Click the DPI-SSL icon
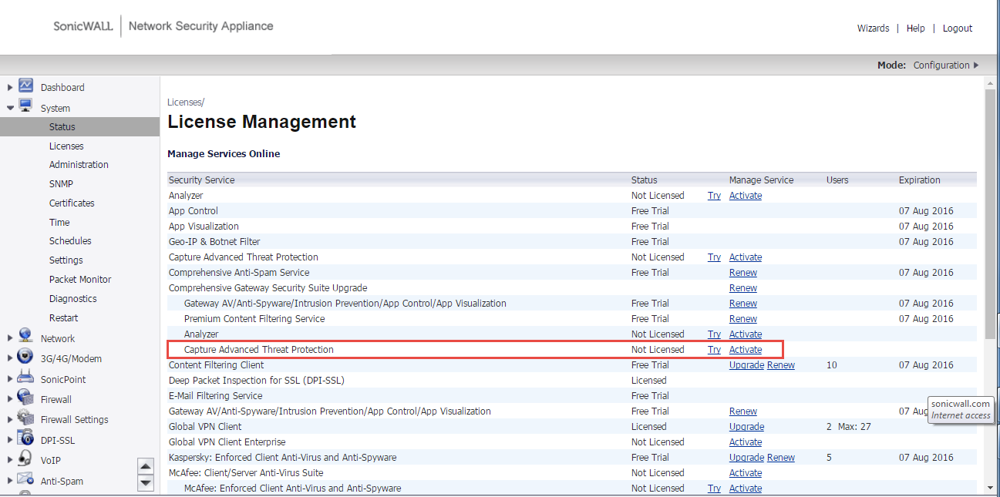This screenshot has width=1000, height=497. pos(25,439)
